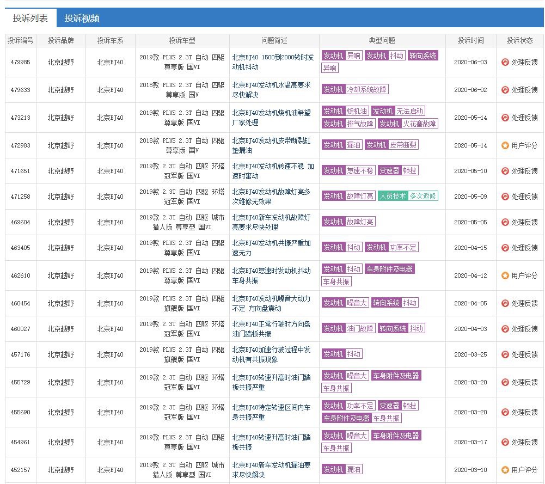Click the 投诉编号 column header
Screen dimensions: 545x484
(x=21, y=40)
